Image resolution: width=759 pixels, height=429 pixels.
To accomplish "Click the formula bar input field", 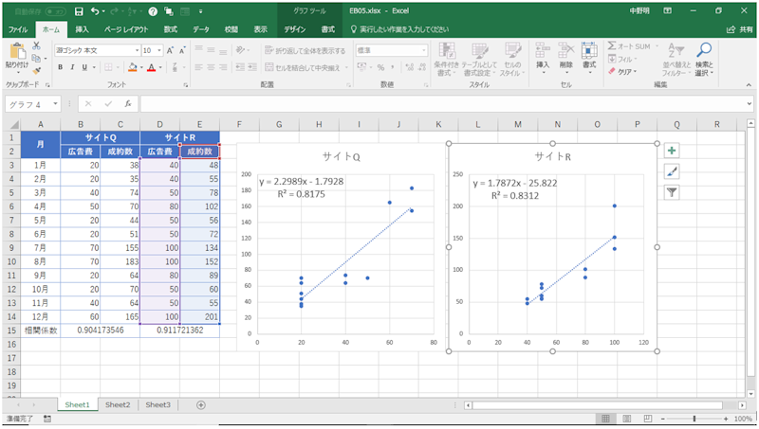I will click(x=427, y=104).
